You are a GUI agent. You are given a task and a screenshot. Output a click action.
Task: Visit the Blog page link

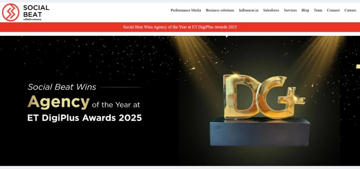[x=305, y=10]
